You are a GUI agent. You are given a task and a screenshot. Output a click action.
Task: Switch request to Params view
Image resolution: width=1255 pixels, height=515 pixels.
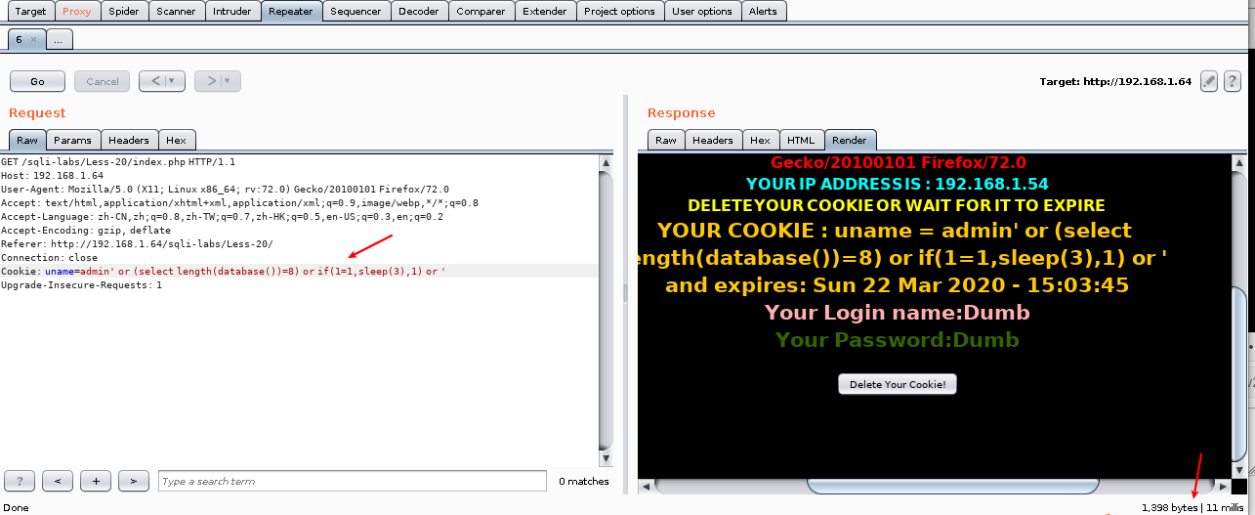[x=72, y=140]
